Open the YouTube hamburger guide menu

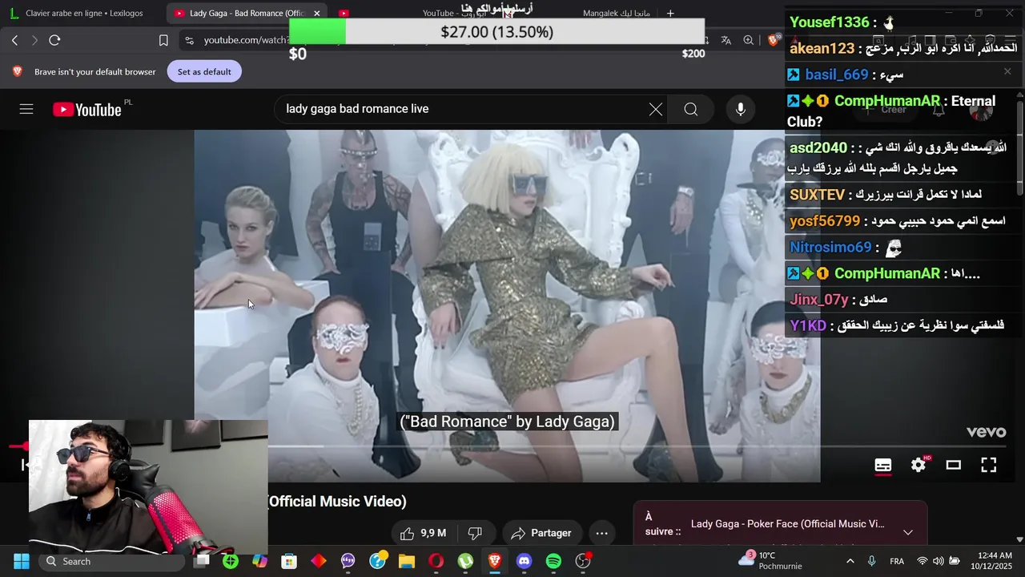(x=26, y=109)
